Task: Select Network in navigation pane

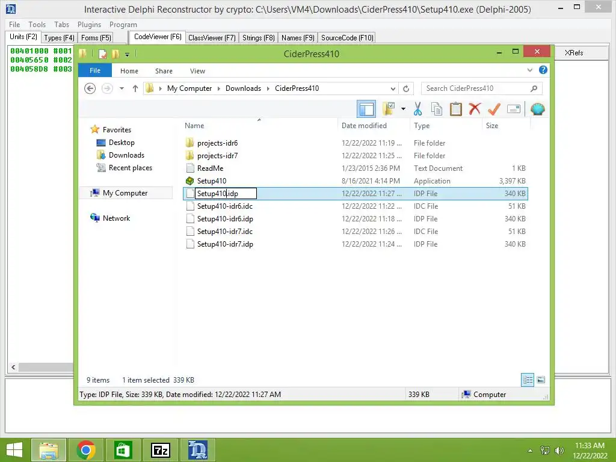Action: click(x=116, y=218)
